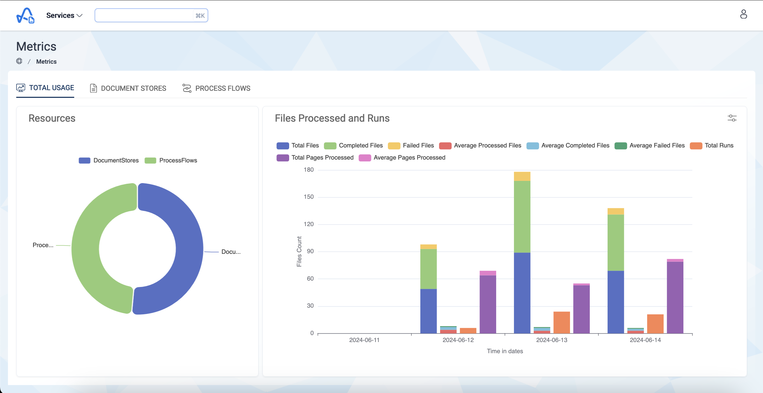Click the 2024-06-12 blue Total Files bar
This screenshot has width=763, height=393.
pos(428,311)
